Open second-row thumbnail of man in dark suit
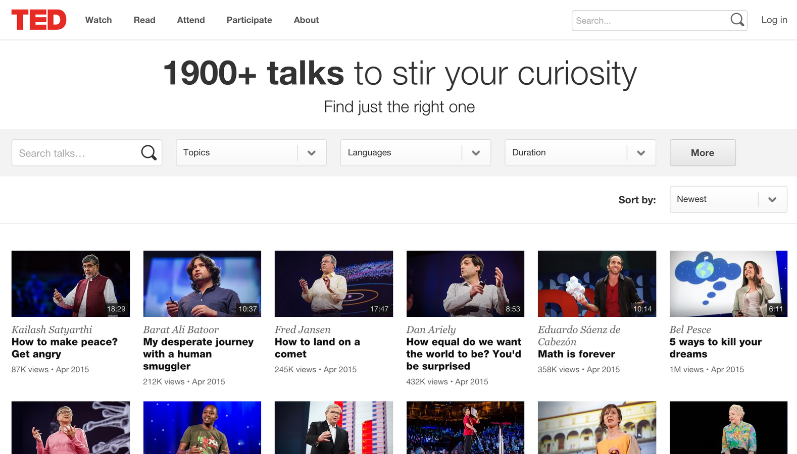This screenshot has height=454, width=797. [x=334, y=428]
